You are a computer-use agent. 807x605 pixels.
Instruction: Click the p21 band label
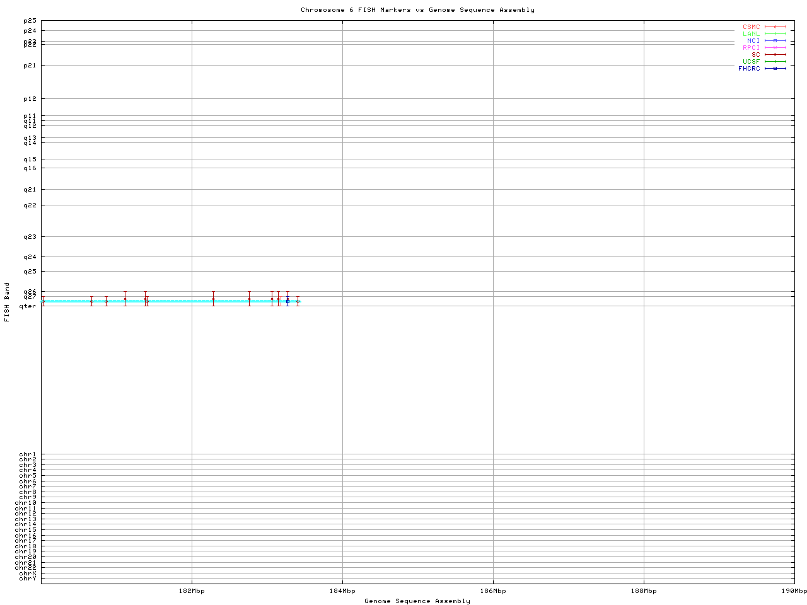click(30, 66)
